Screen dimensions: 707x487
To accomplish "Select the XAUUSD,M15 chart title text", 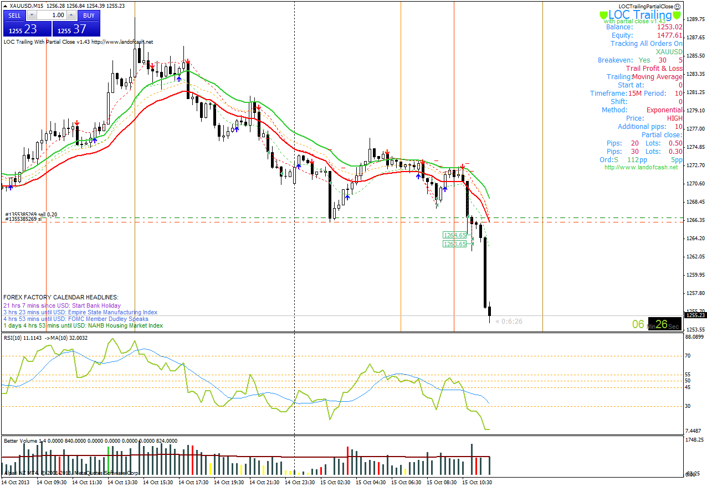I will [x=27, y=6].
